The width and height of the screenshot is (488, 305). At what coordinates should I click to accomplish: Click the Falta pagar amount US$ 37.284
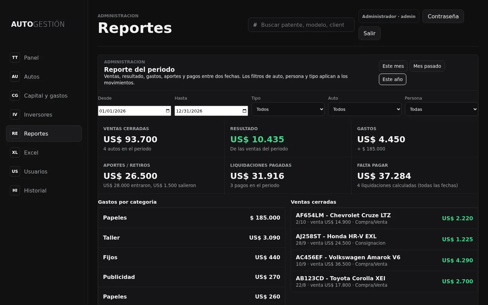pos(384,176)
